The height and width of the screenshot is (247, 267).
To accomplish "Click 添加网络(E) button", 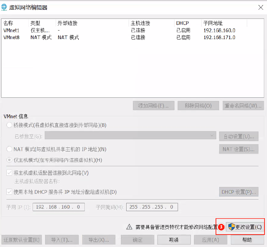I will tap(154, 106).
